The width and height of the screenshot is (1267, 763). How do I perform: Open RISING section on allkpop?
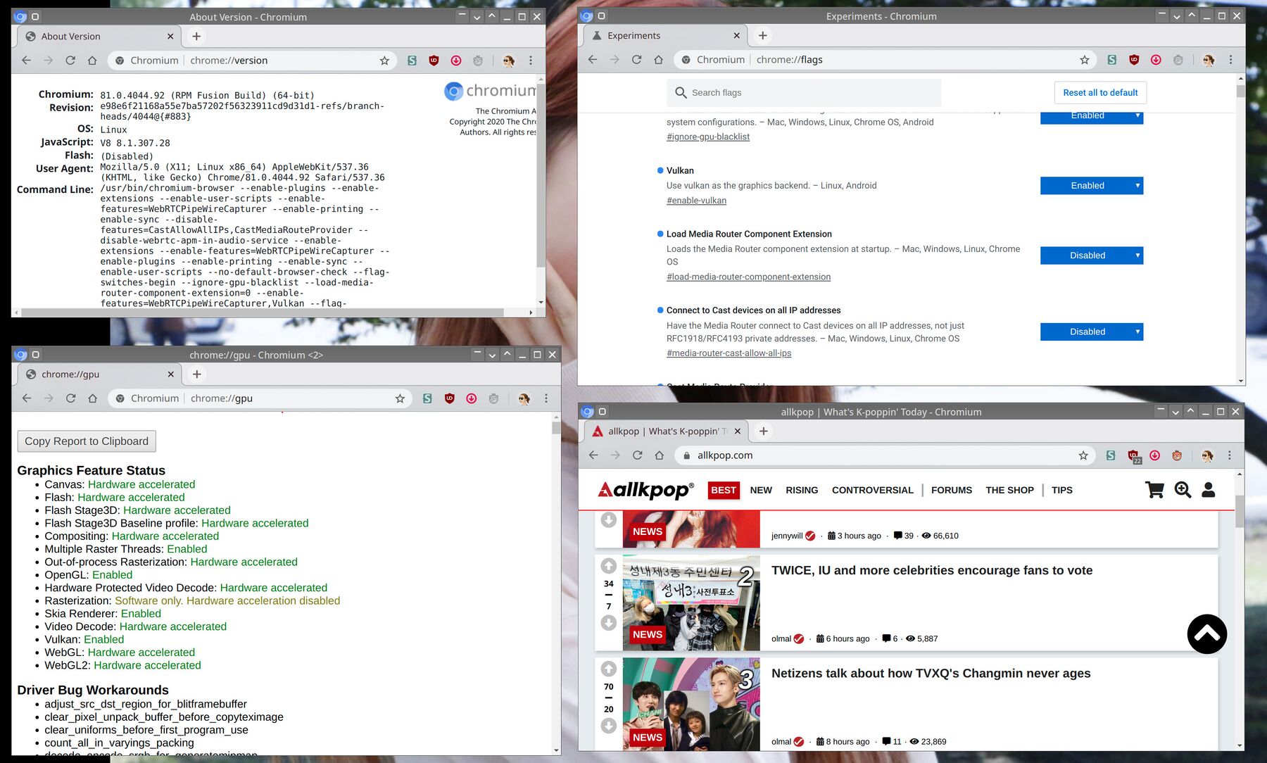(x=802, y=490)
